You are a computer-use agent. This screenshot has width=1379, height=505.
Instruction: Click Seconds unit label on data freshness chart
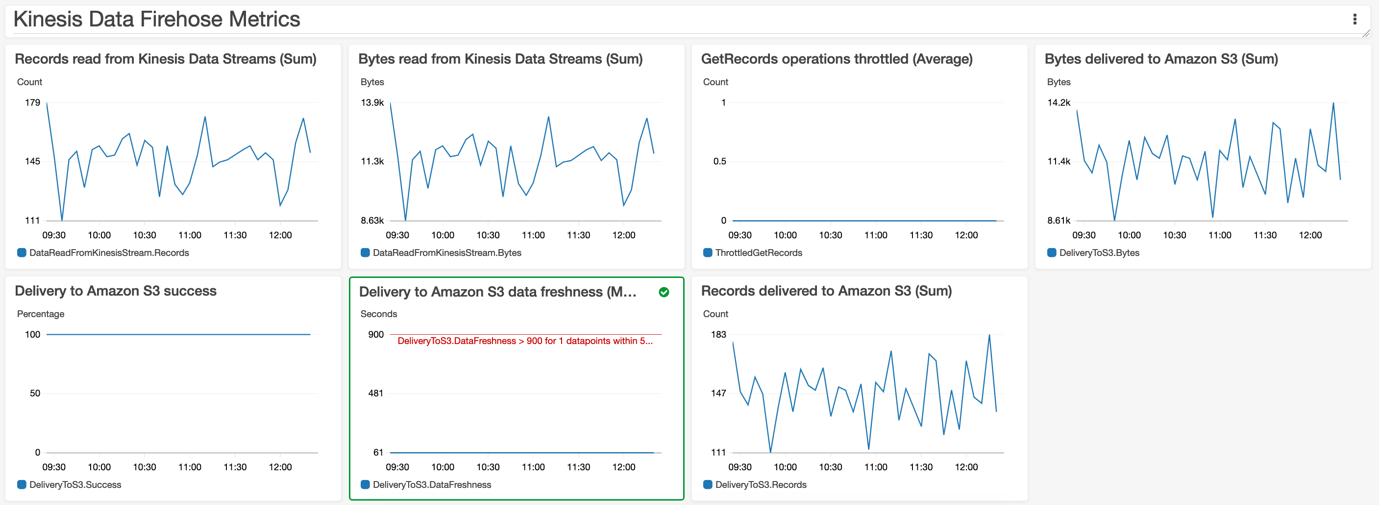coord(378,314)
